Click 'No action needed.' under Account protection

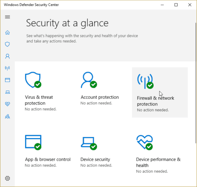coord(96,103)
